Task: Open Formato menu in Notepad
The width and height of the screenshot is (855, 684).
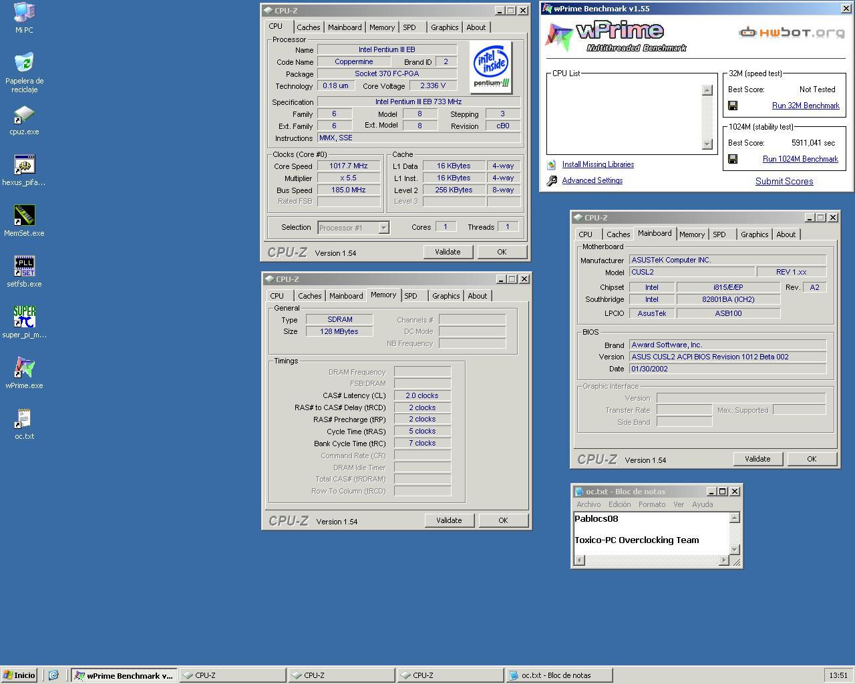Action: (x=652, y=504)
